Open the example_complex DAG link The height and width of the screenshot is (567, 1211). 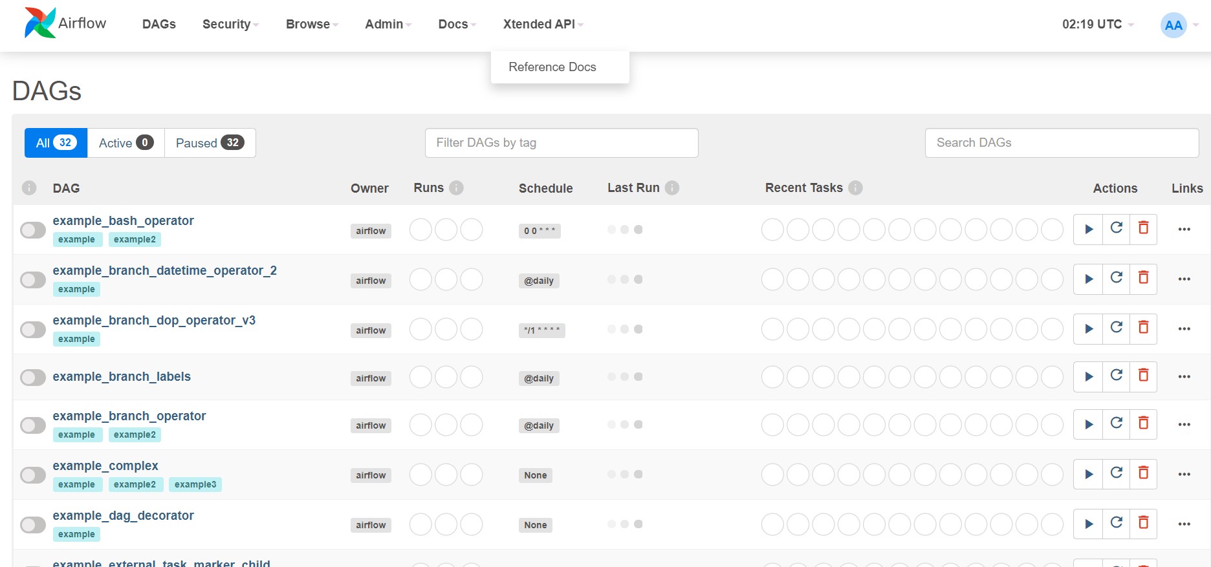(x=105, y=465)
